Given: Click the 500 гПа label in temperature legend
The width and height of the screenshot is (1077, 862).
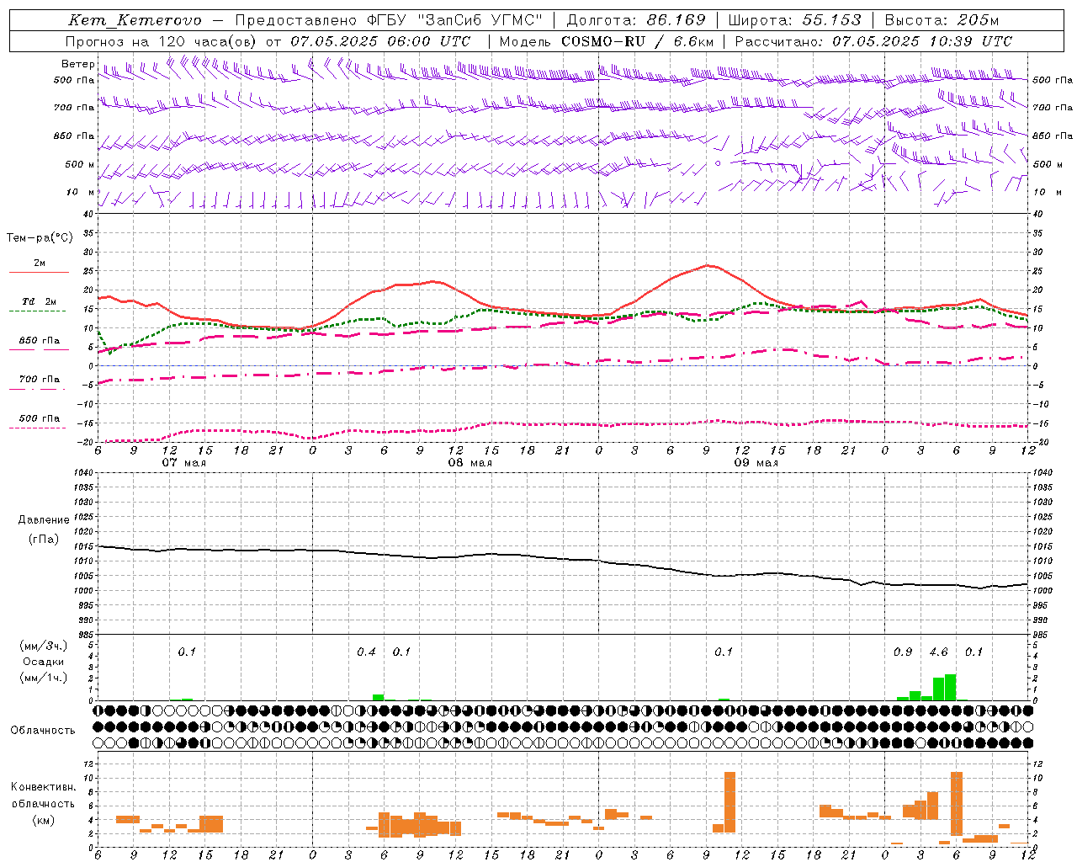Looking at the screenshot, I should [40, 418].
